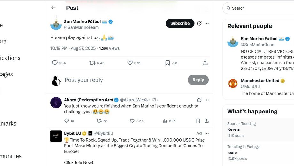
Task: Bookmark the San Marino Fútbol post
Action: tap(167, 63)
